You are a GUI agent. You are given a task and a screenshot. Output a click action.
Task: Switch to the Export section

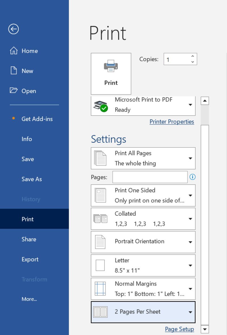tap(30, 259)
